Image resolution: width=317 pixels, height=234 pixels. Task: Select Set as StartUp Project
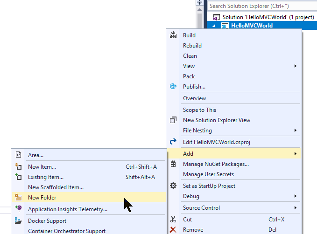(x=234, y=186)
